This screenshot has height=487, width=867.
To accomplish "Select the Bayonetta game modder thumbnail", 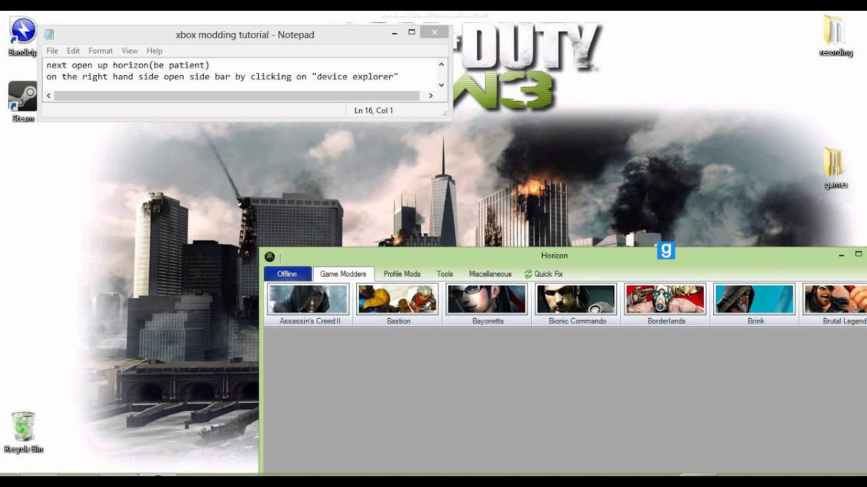I will tap(488, 304).
